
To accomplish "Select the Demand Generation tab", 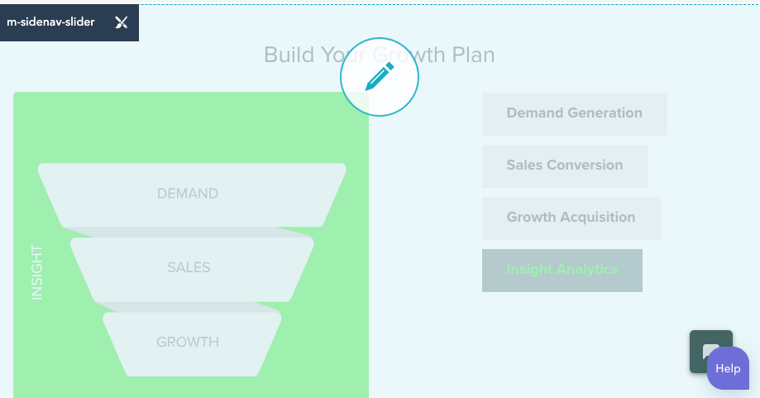I will pyautogui.click(x=575, y=114).
